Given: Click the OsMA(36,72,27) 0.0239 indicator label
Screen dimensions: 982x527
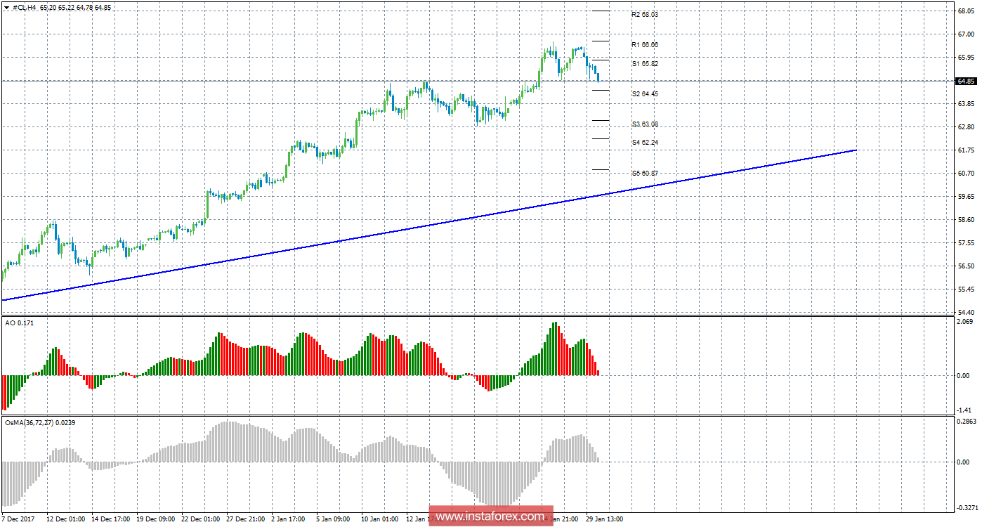Looking at the screenshot, I should [x=41, y=423].
